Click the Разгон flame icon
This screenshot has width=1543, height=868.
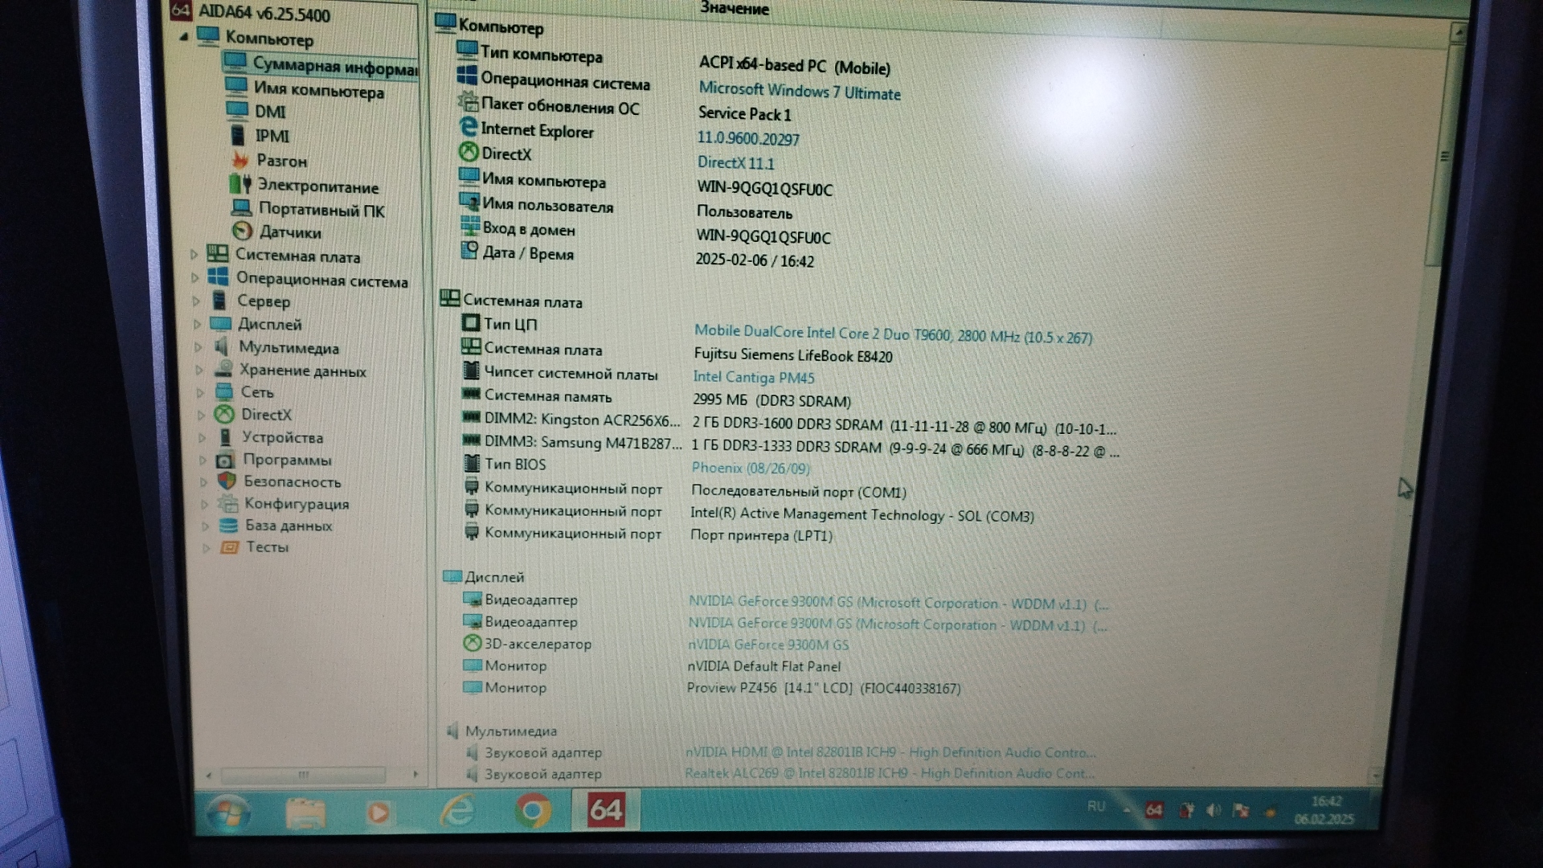pos(239,159)
